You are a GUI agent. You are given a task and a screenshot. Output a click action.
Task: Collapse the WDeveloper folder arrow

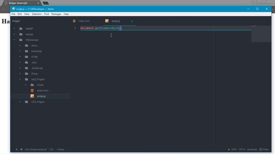point(14,40)
